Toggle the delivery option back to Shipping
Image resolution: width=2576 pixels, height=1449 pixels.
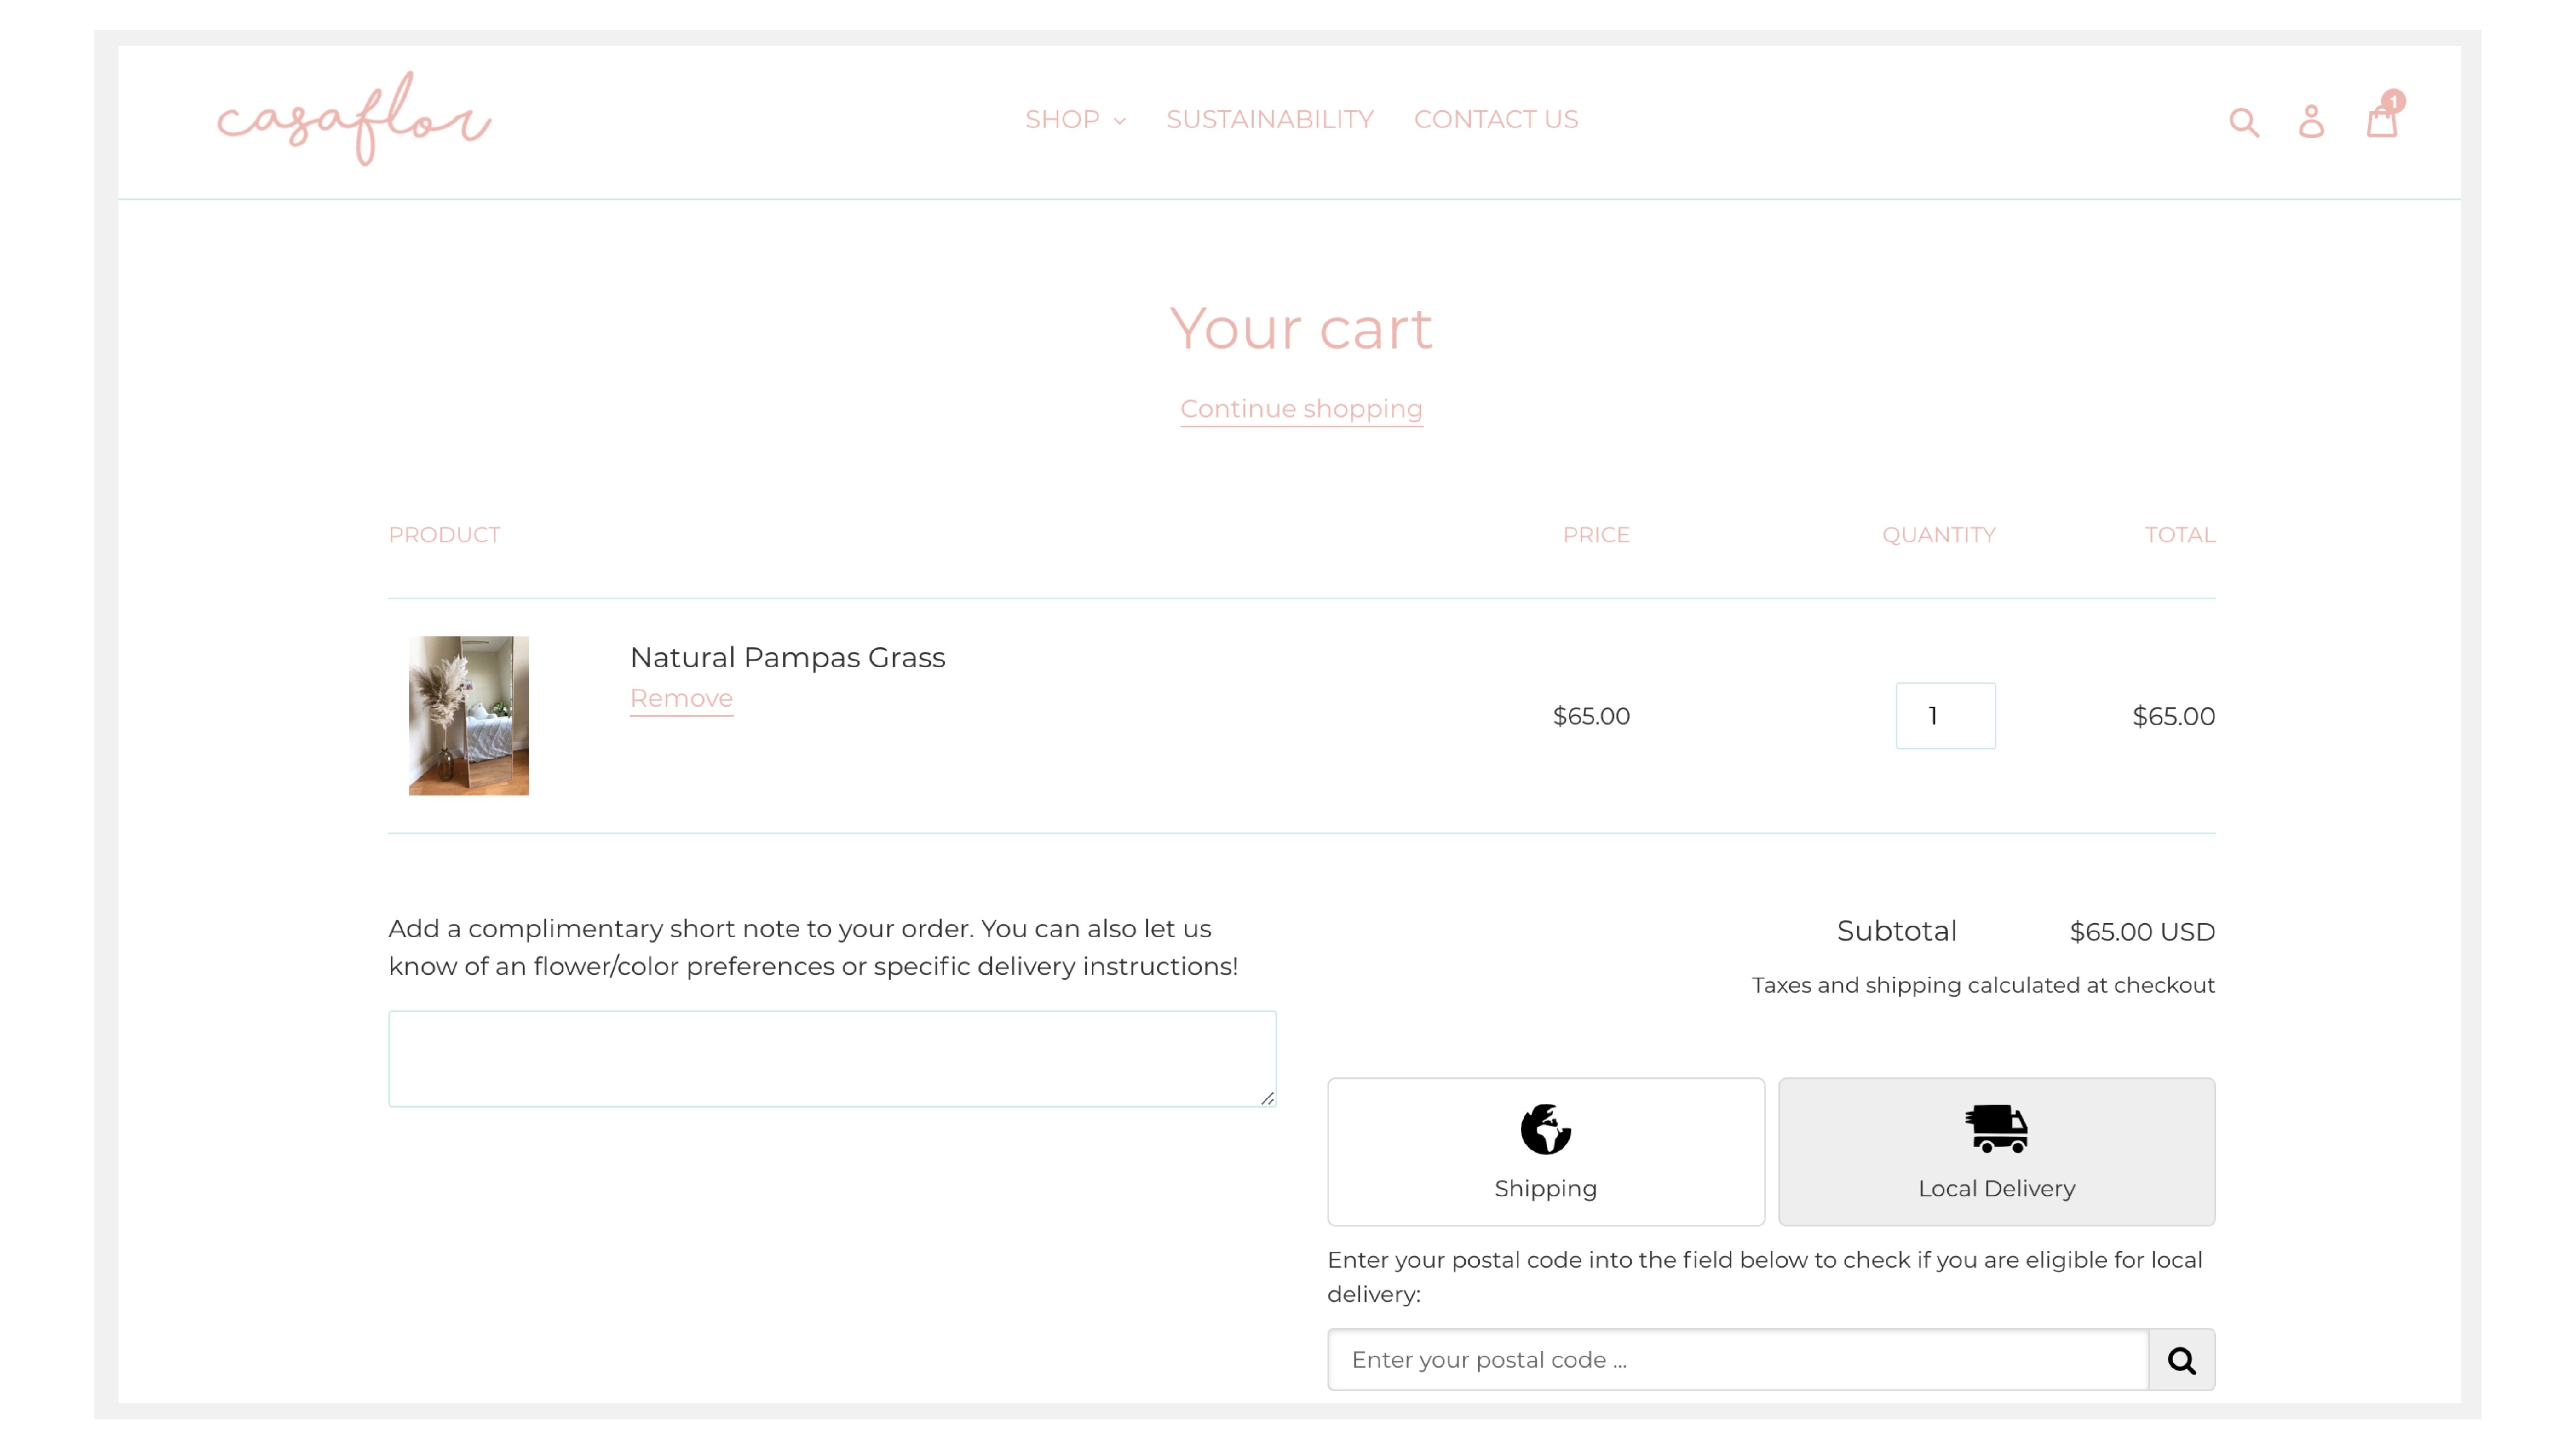[1545, 1151]
